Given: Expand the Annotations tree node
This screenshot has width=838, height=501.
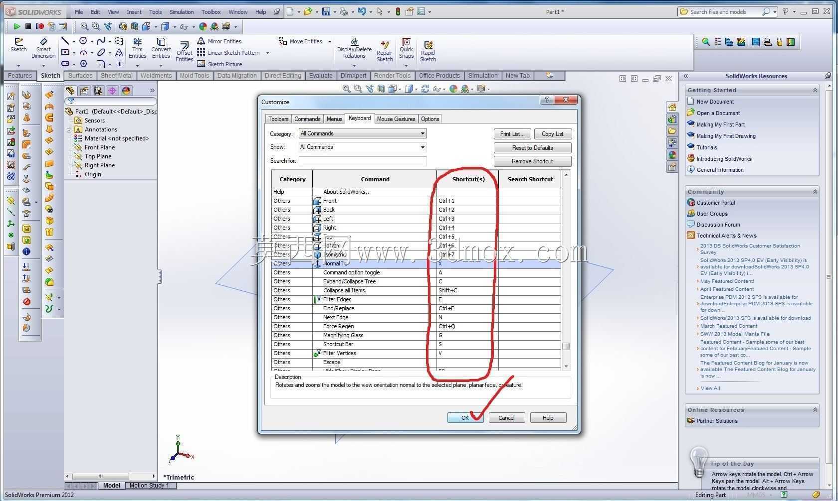Looking at the screenshot, I should click(x=69, y=129).
